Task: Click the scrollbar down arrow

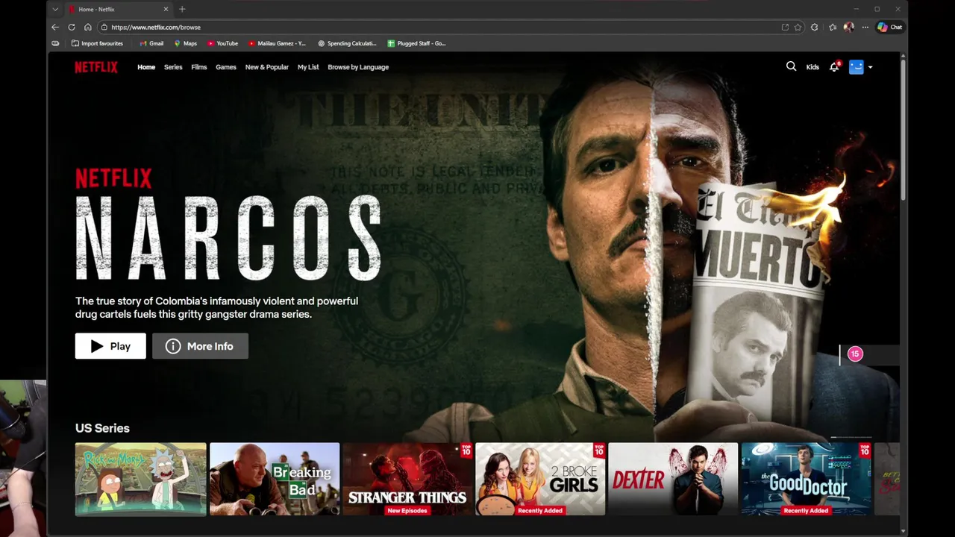Action: [904, 531]
